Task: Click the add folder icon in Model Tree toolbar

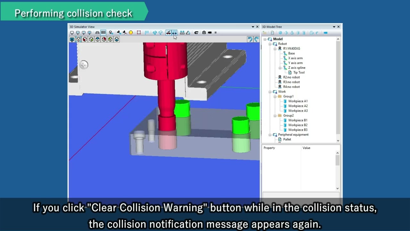Action: click(x=264, y=33)
